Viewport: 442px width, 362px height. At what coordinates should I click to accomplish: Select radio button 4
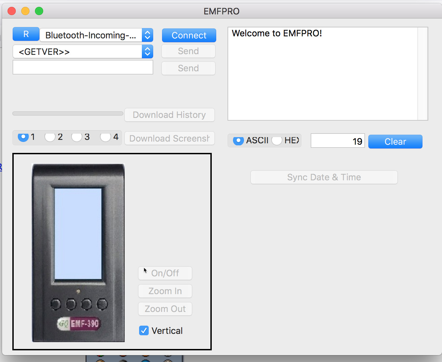[x=106, y=137]
